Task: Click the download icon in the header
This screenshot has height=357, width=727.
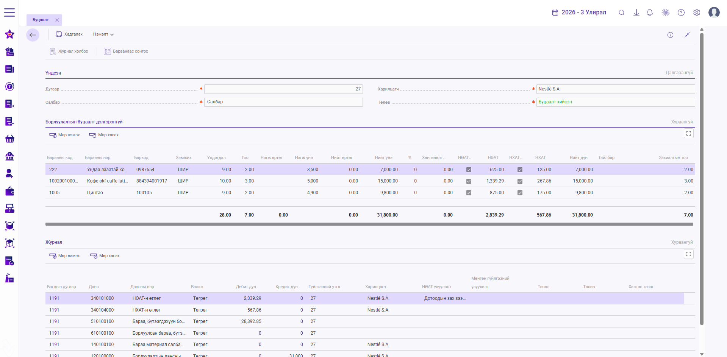Action: 636,12
